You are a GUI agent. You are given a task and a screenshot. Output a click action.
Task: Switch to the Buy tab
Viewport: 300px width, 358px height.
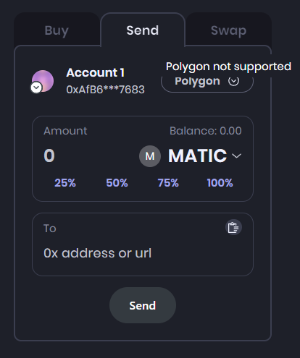point(57,30)
